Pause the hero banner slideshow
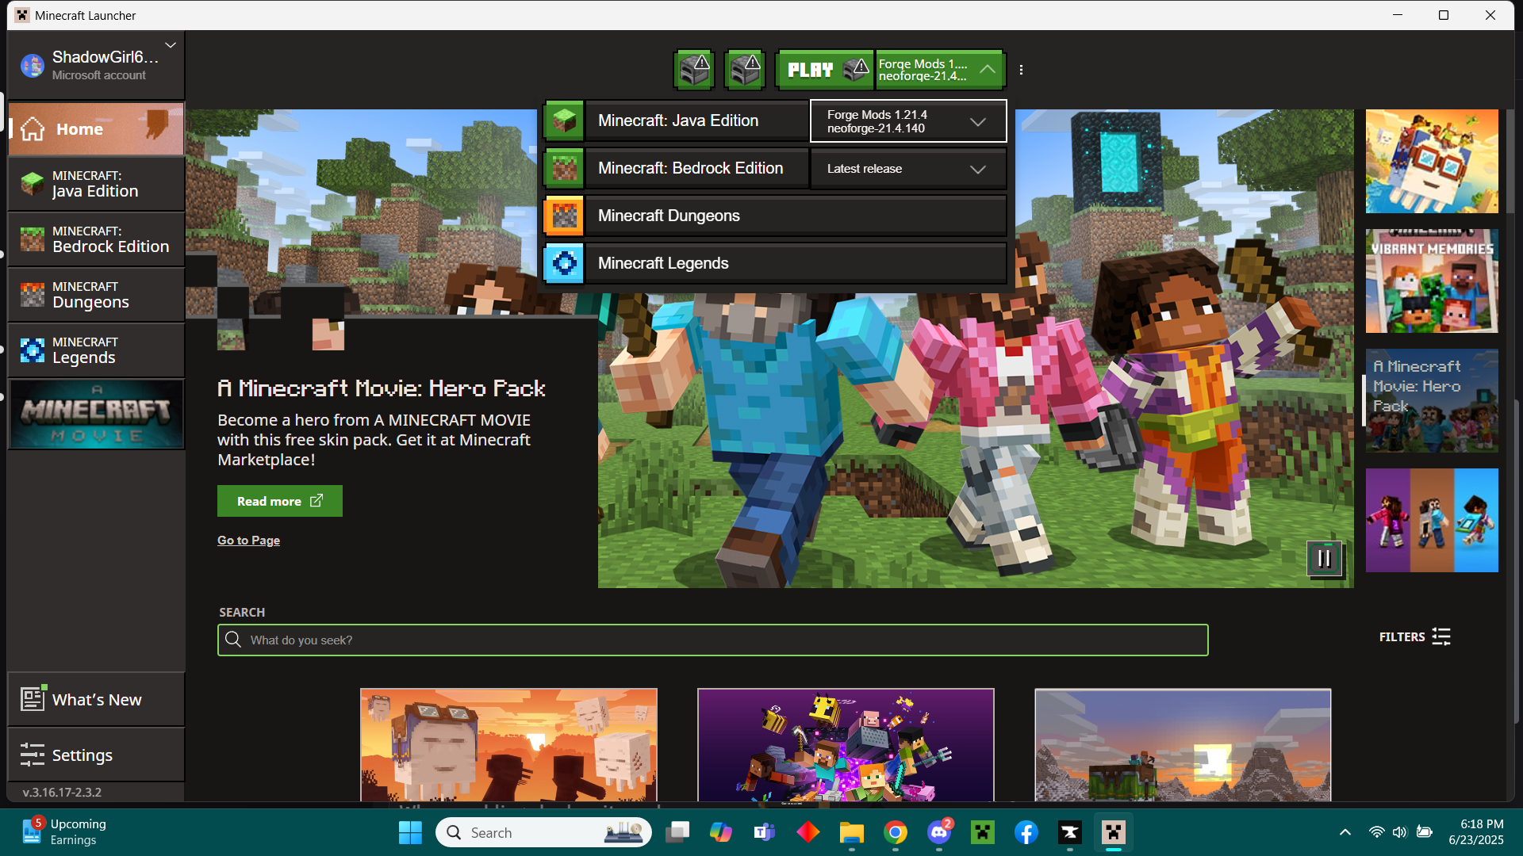The image size is (1523, 856). pyautogui.click(x=1324, y=559)
